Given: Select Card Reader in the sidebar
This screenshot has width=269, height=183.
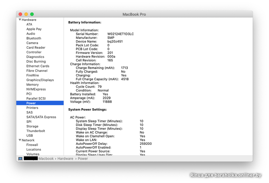Looking at the screenshot, I should pos(36,47).
